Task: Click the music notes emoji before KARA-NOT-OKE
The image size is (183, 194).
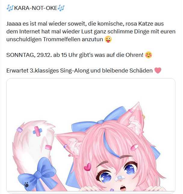Action: pyautogui.click(x=10, y=8)
